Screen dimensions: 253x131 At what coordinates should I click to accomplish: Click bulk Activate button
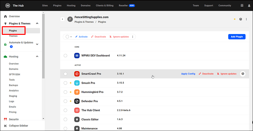[x=81, y=37]
